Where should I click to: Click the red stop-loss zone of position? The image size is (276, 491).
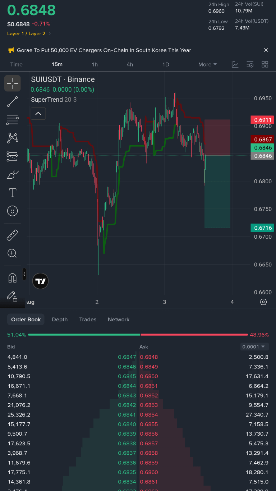217,138
